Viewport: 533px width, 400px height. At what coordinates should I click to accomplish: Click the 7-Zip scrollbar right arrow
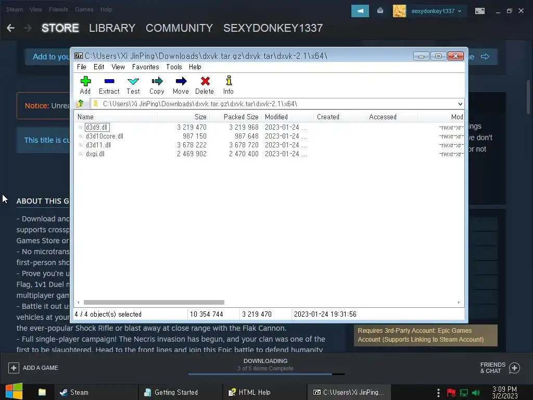pyautogui.click(x=459, y=303)
